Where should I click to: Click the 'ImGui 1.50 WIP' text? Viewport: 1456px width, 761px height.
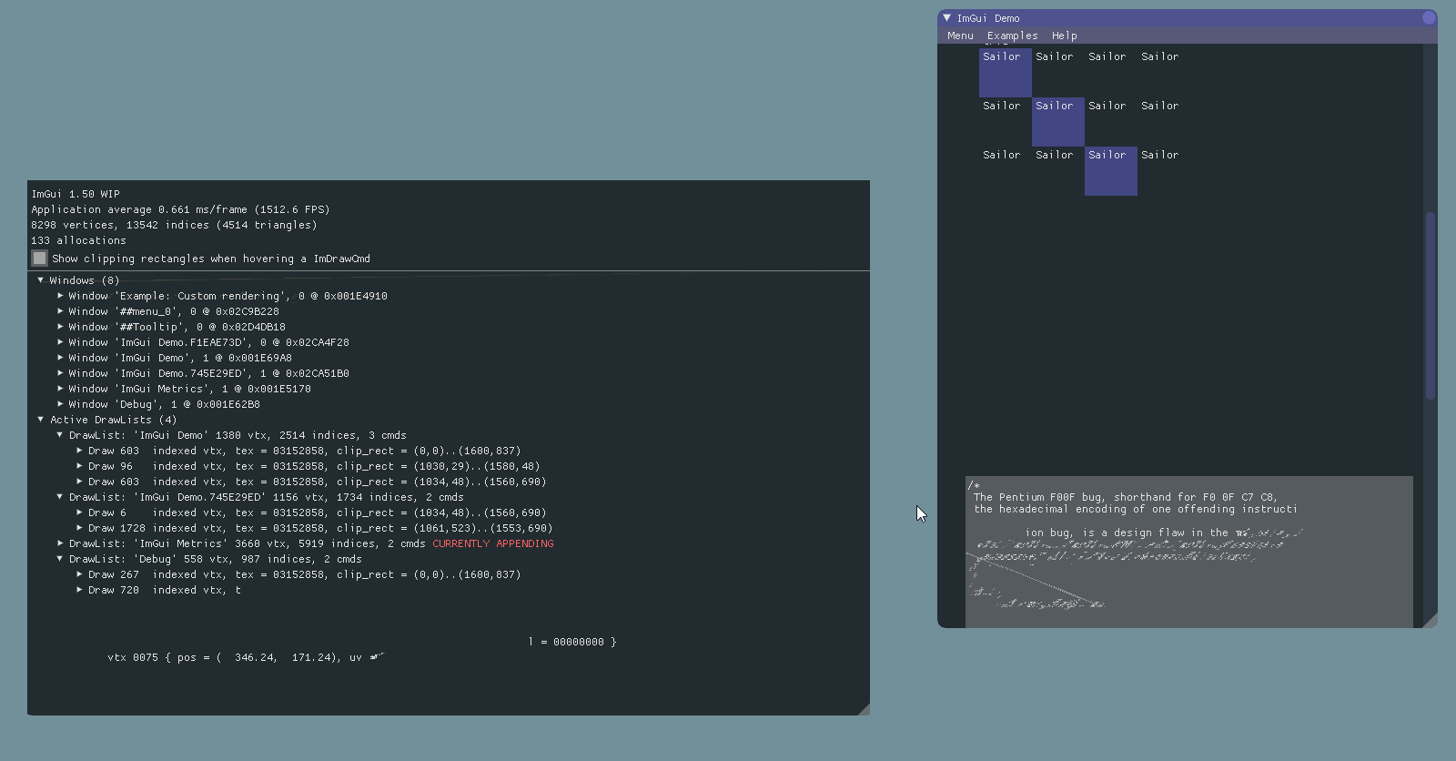point(76,194)
